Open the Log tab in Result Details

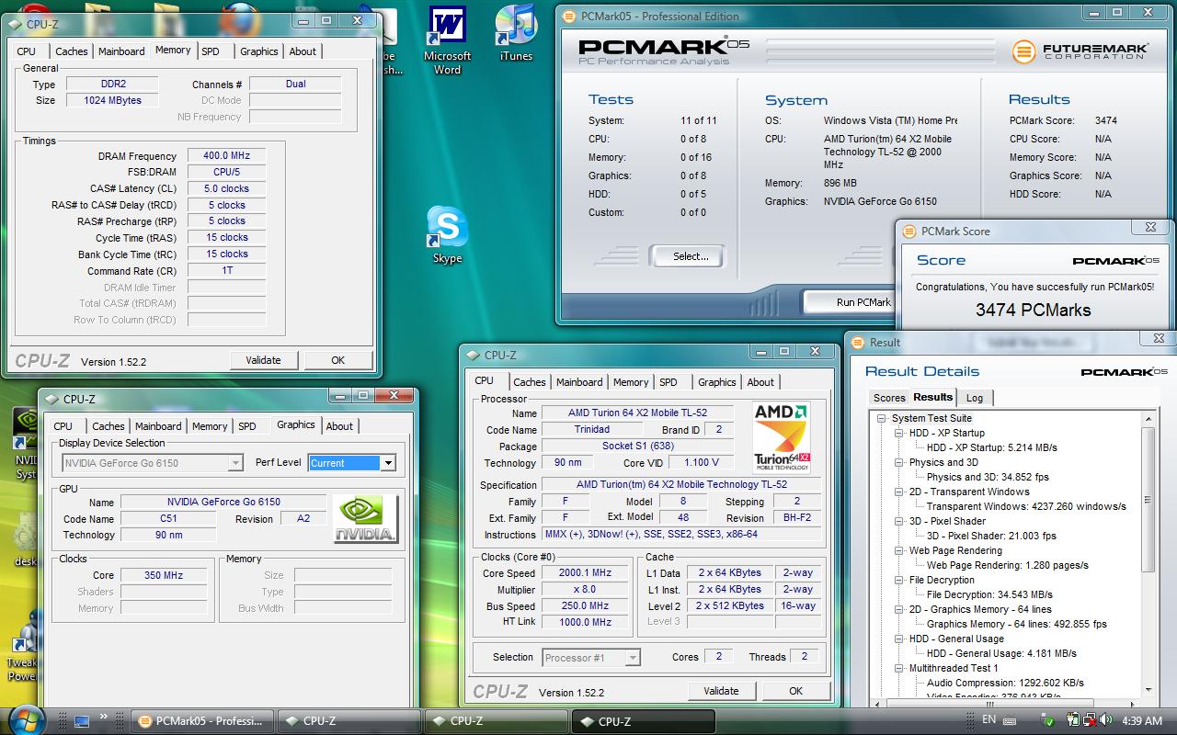click(x=975, y=398)
